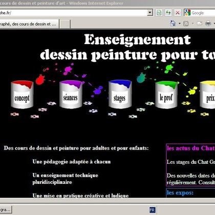
Task: Go to the browser Home icon
Action: coord(173,23)
